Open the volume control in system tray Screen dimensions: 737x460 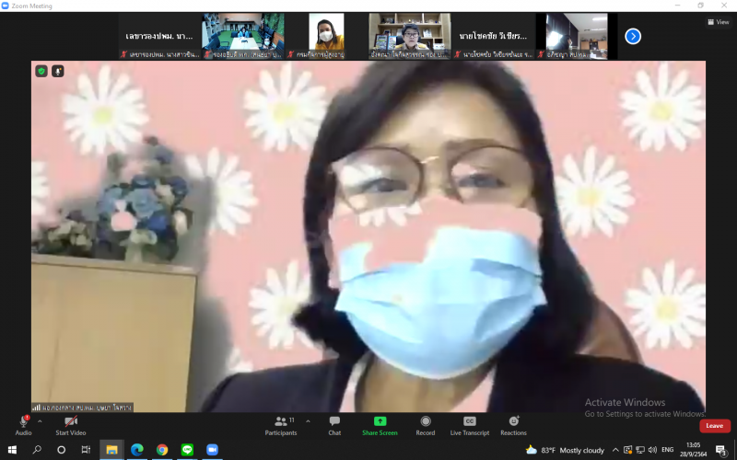(x=652, y=450)
